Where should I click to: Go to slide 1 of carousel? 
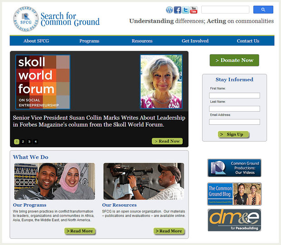17,141
